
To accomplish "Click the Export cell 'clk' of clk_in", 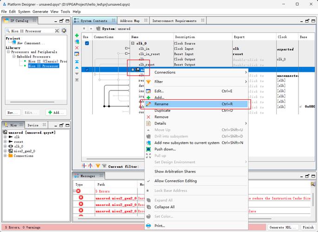I will [236, 49].
